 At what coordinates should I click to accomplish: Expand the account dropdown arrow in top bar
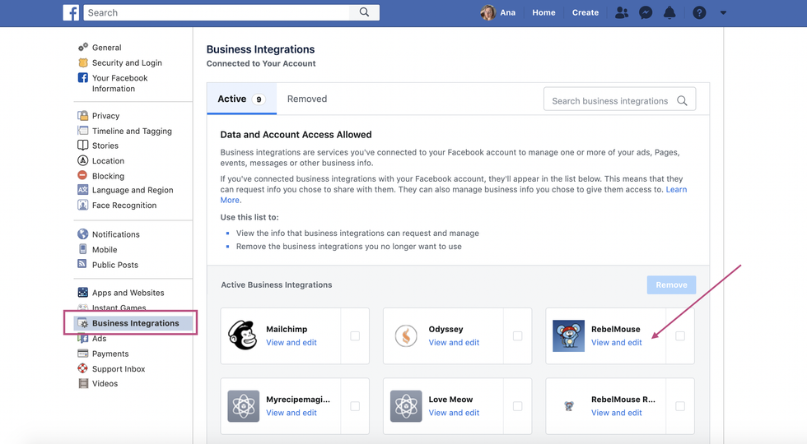coord(723,12)
